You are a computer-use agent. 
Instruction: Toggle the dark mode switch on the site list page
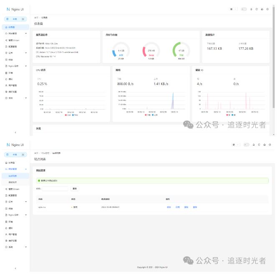pyautogui.click(x=246, y=145)
